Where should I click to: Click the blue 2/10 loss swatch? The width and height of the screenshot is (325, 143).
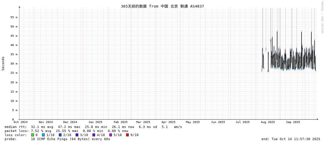click(60, 135)
